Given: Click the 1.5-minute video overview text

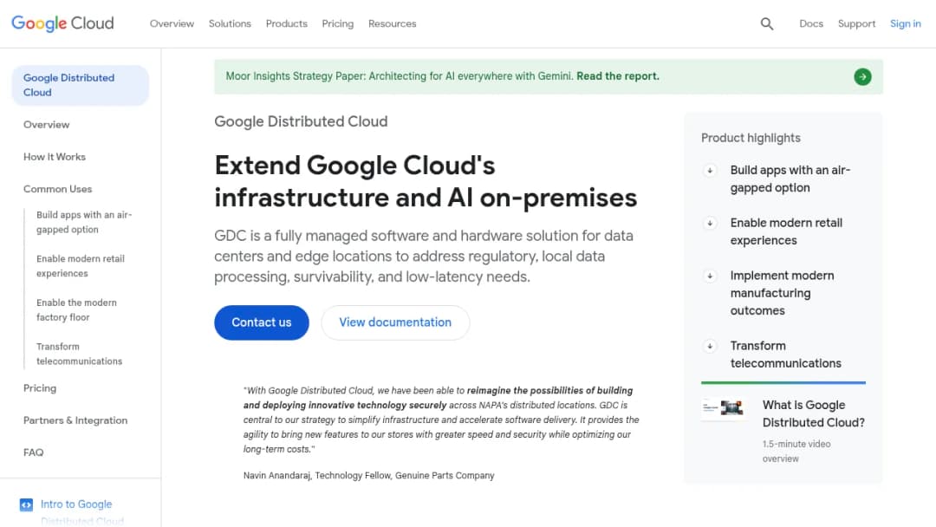Looking at the screenshot, I should click(x=796, y=452).
